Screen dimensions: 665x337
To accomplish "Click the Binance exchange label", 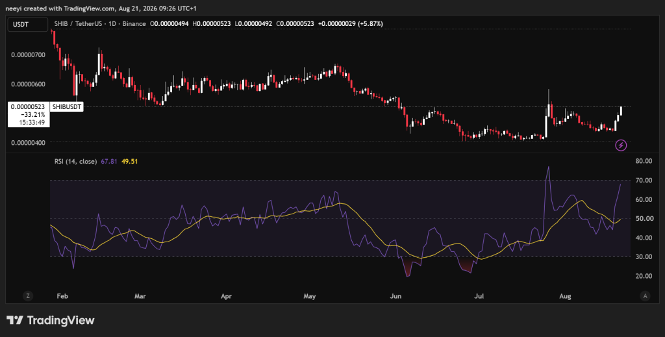I will point(134,24).
